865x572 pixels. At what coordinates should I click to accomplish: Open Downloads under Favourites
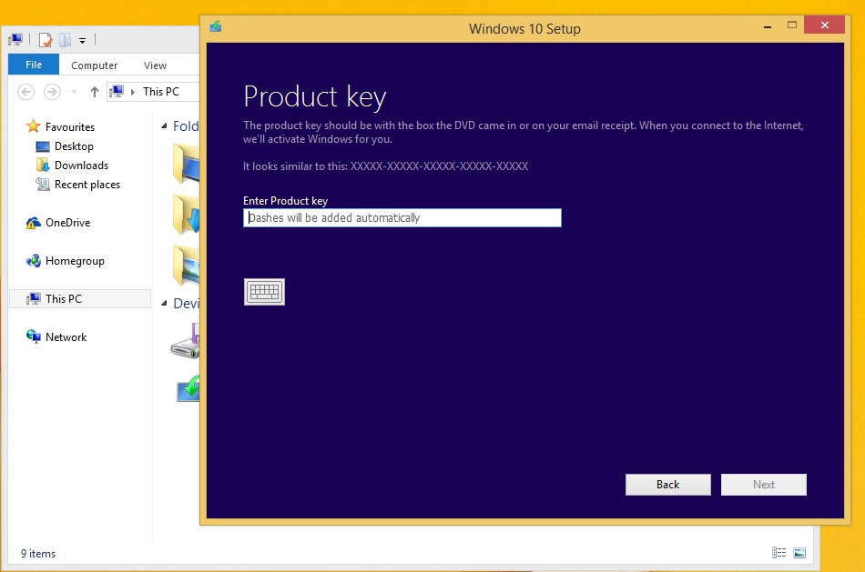(x=81, y=166)
